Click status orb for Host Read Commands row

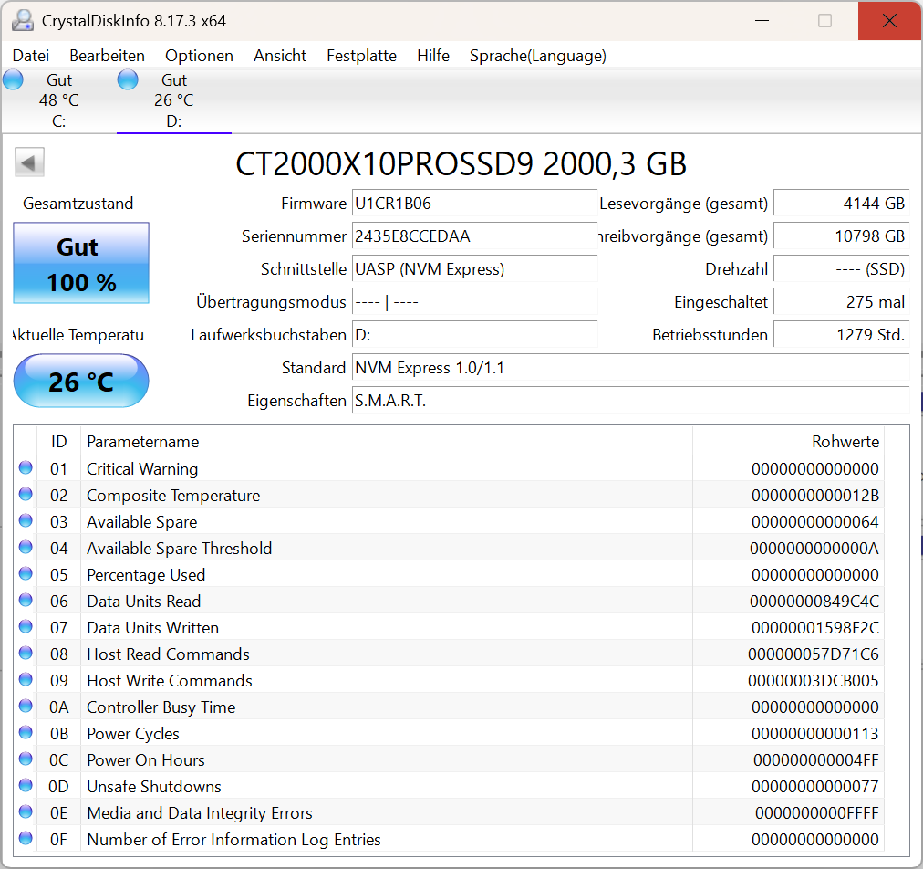click(x=26, y=654)
